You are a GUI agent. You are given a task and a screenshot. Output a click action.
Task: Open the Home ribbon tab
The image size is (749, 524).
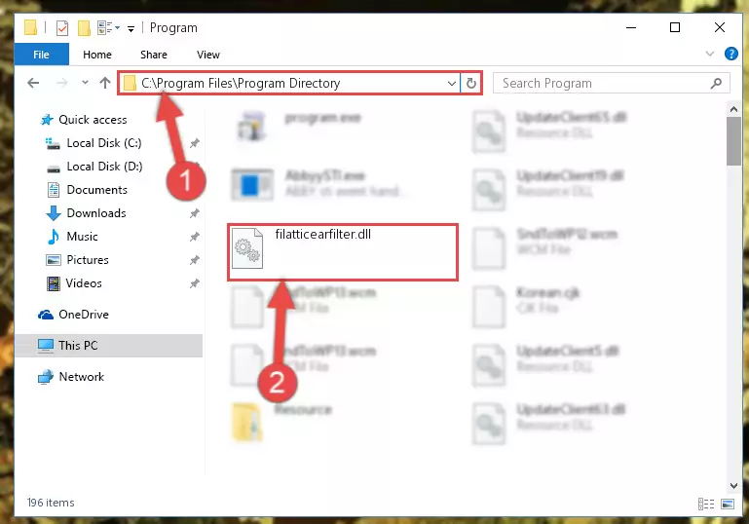[x=97, y=55]
